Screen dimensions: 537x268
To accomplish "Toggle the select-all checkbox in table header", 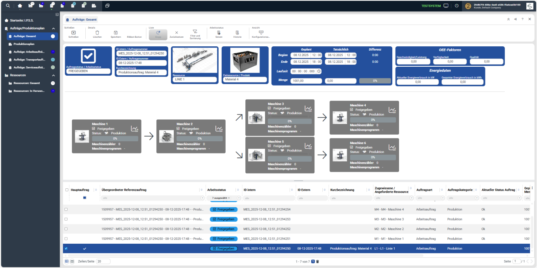I will click(66, 190).
